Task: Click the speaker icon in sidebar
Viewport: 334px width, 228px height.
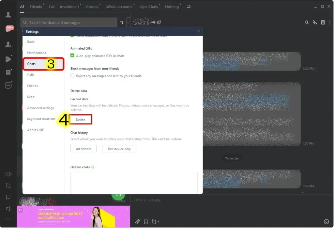Action: pyautogui.click(x=8, y=209)
